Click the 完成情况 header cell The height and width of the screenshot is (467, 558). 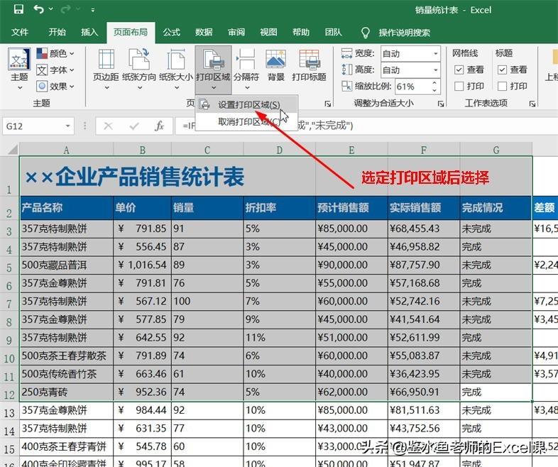pos(496,207)
